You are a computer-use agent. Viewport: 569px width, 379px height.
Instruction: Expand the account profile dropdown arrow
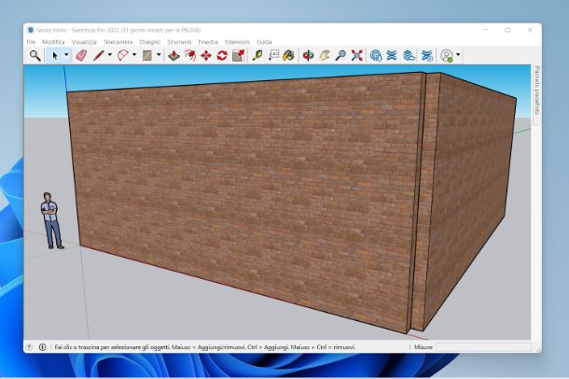coord(458,55)
